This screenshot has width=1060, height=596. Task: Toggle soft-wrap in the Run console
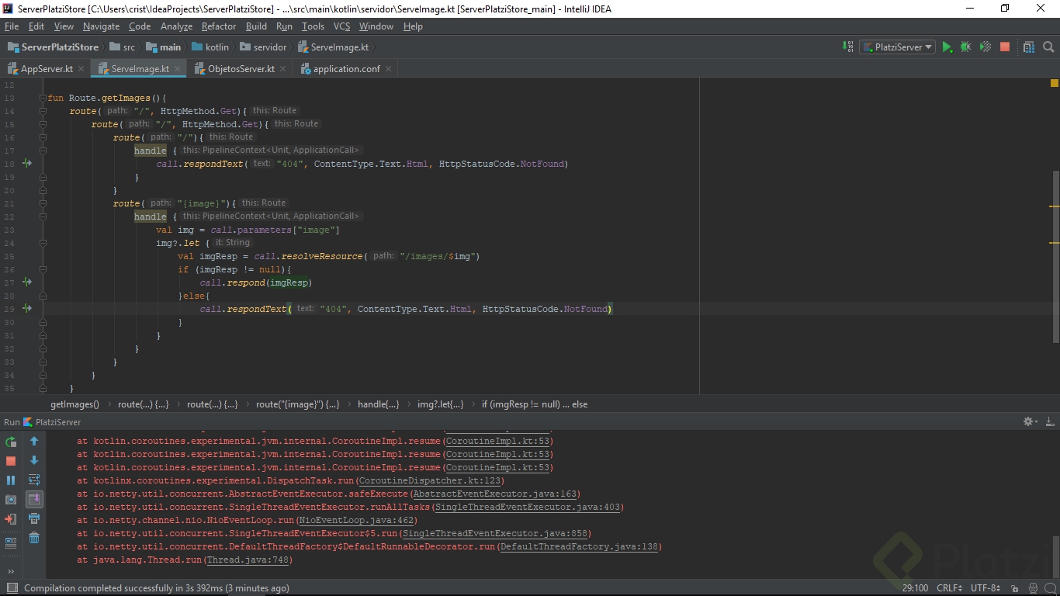coord(34,480)
